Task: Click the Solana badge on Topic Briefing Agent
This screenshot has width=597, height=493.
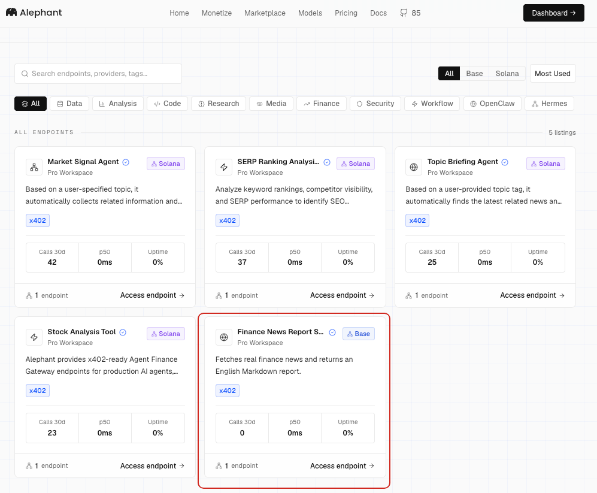Action: pos(546,164)
